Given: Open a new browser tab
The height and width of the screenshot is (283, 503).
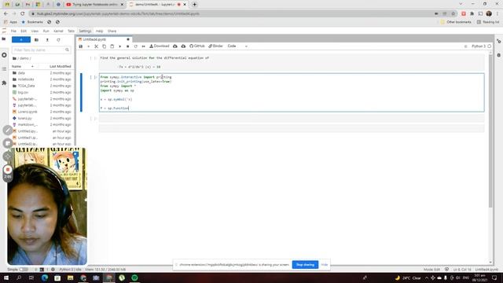Looking at the screenshot, I should [x=194, y=5].
